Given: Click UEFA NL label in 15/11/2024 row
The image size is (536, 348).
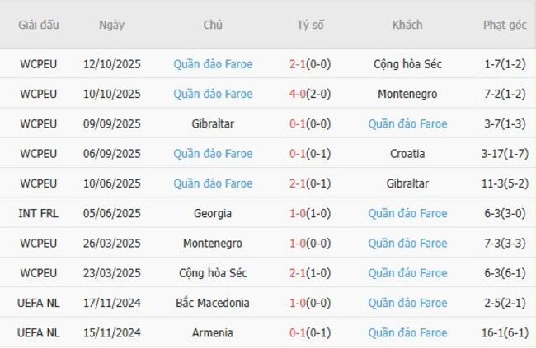Looking at the screenshot, I should 39,332.
